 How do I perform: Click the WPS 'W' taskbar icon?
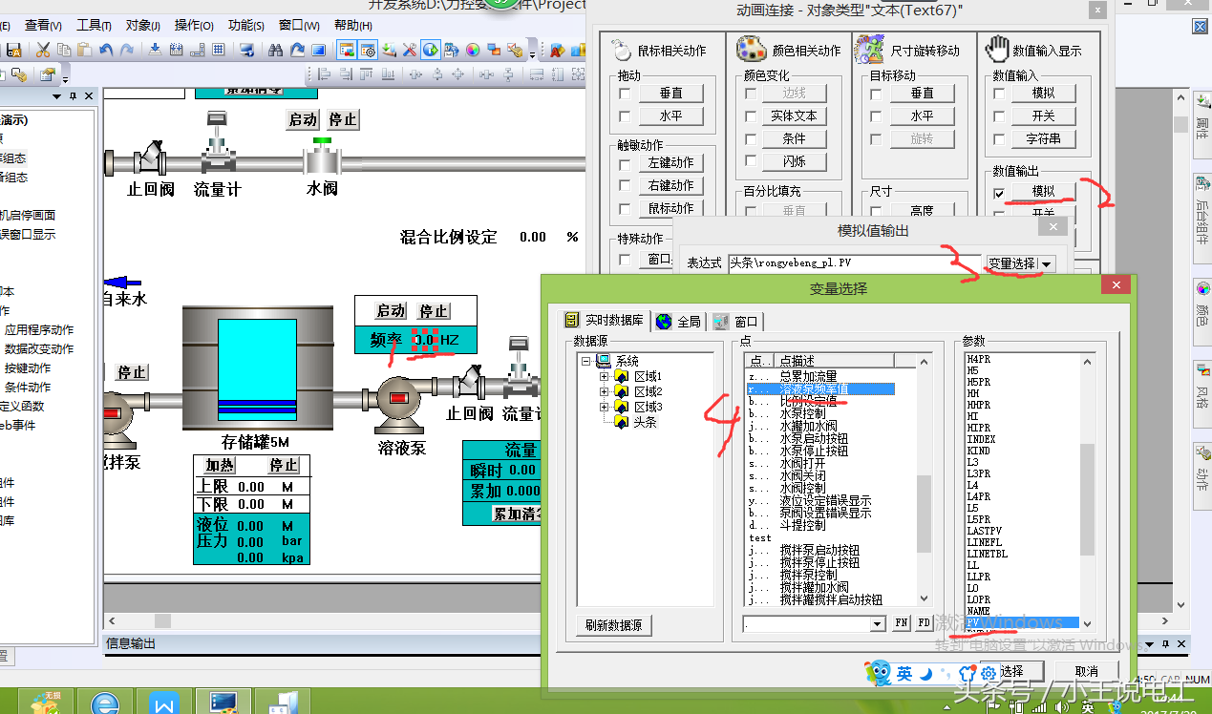(164, 704)
